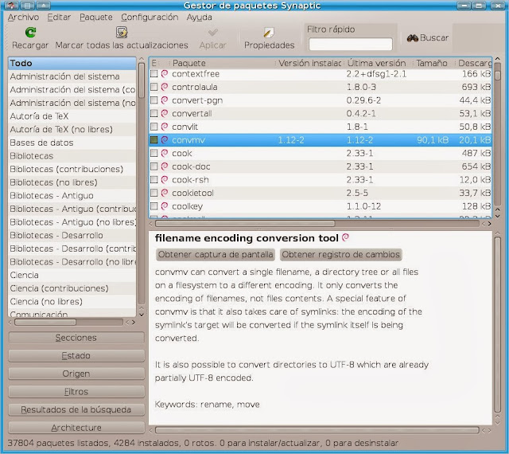
Task: Sort by Tamaño column header
Action: click(x=434, y=63)
